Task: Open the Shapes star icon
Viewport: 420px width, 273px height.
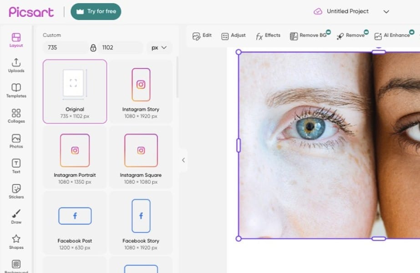Action: pos(16,242)
